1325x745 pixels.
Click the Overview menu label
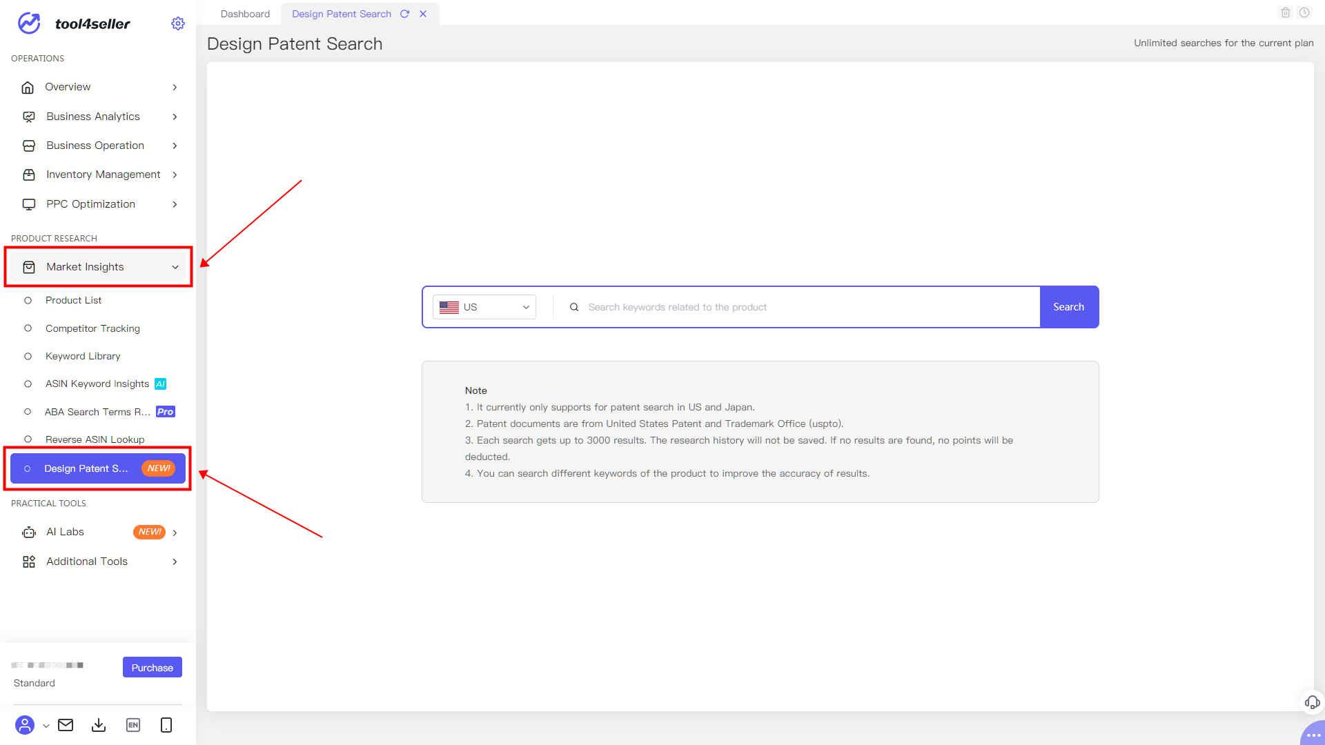tap(68, 87)
